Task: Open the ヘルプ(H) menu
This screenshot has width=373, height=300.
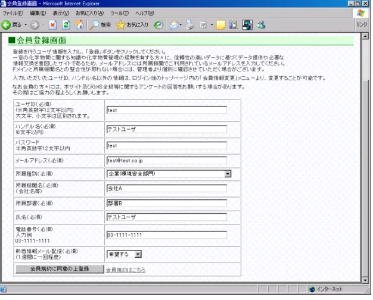Action: (x=145, y=13)
